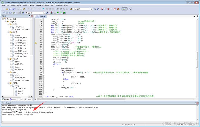Open the Peripherals menu
The height and width of the screenshot is (127, 200).
pos(39,5)
